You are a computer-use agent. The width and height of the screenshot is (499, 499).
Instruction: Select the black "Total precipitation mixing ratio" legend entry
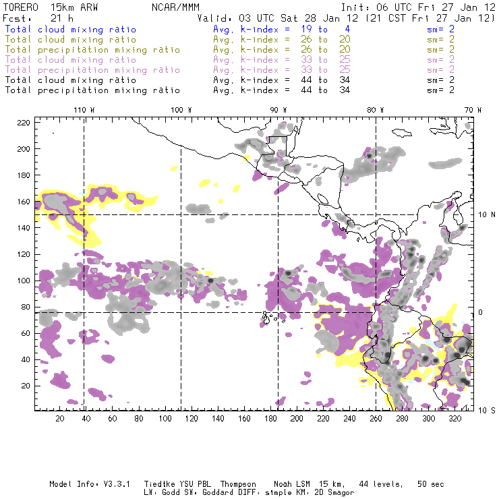click(92, 90)
